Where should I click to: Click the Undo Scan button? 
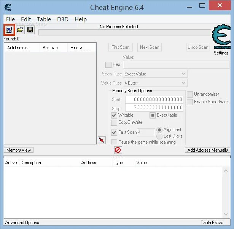[x=198, y=47]
